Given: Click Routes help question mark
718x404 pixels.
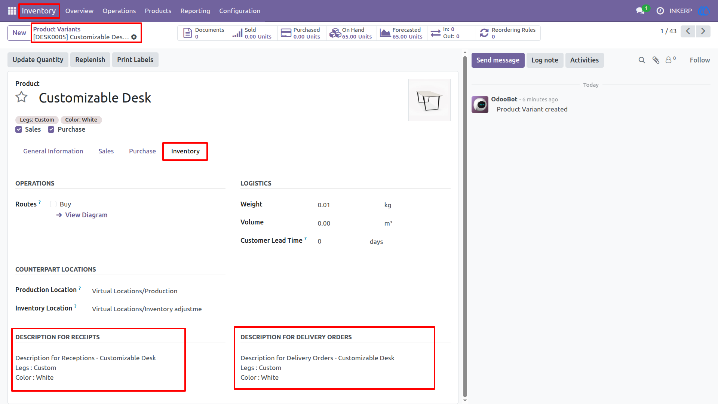Looking at the screenshot, I should tap(40, 202).
